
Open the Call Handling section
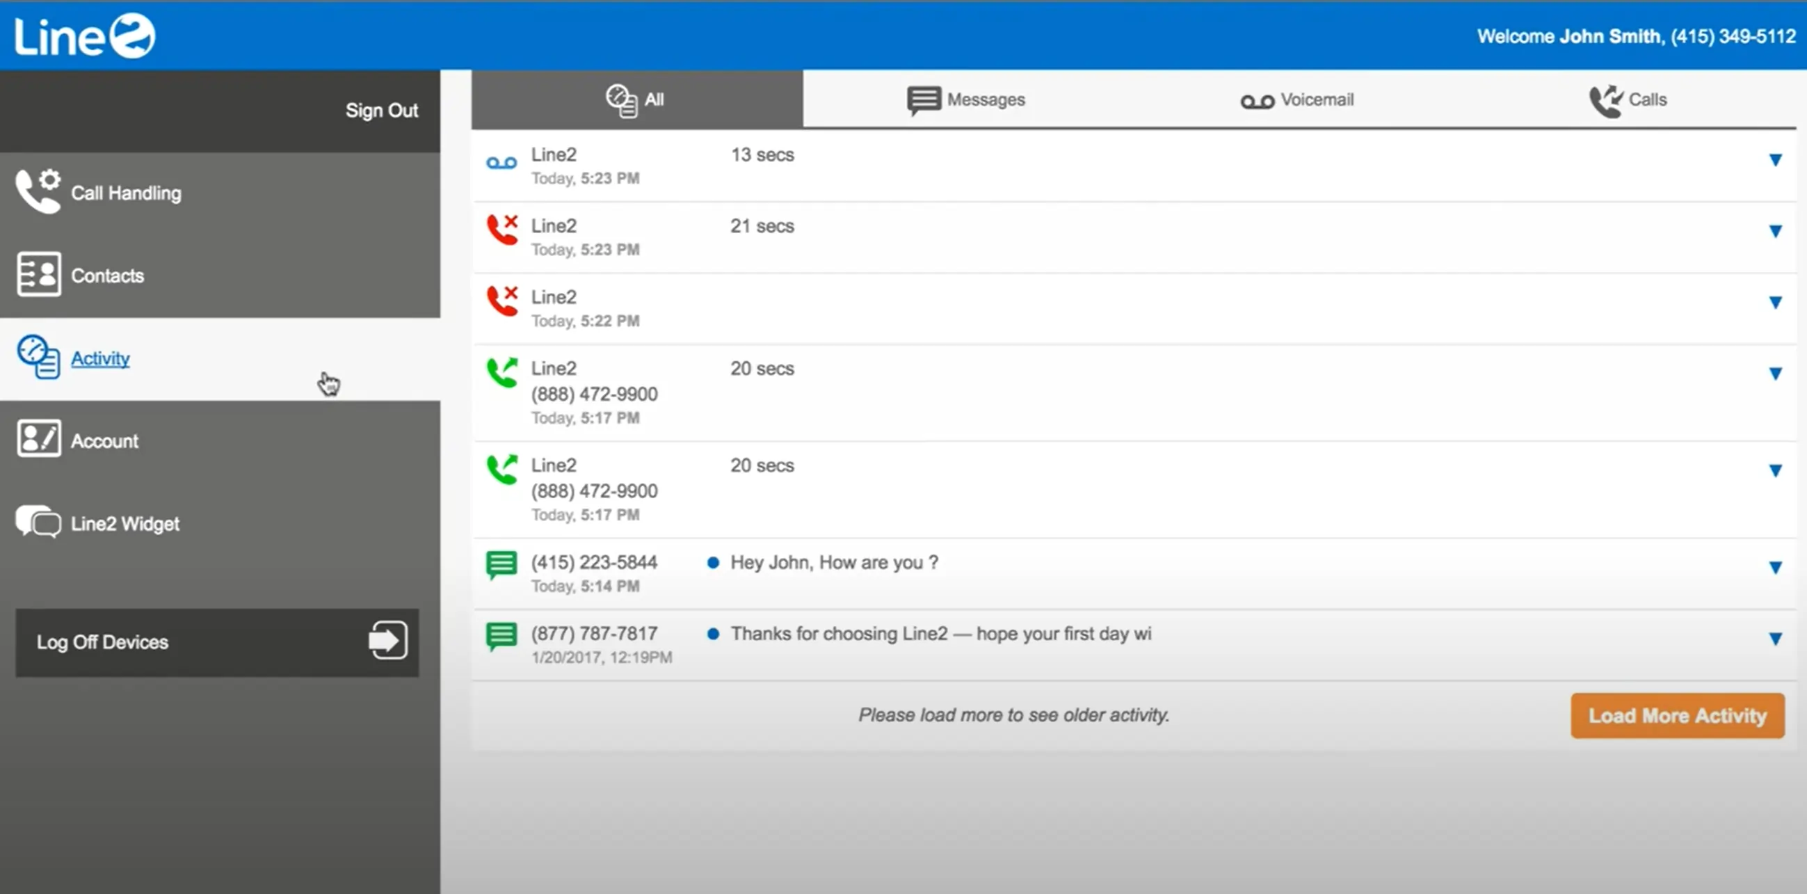126,191
